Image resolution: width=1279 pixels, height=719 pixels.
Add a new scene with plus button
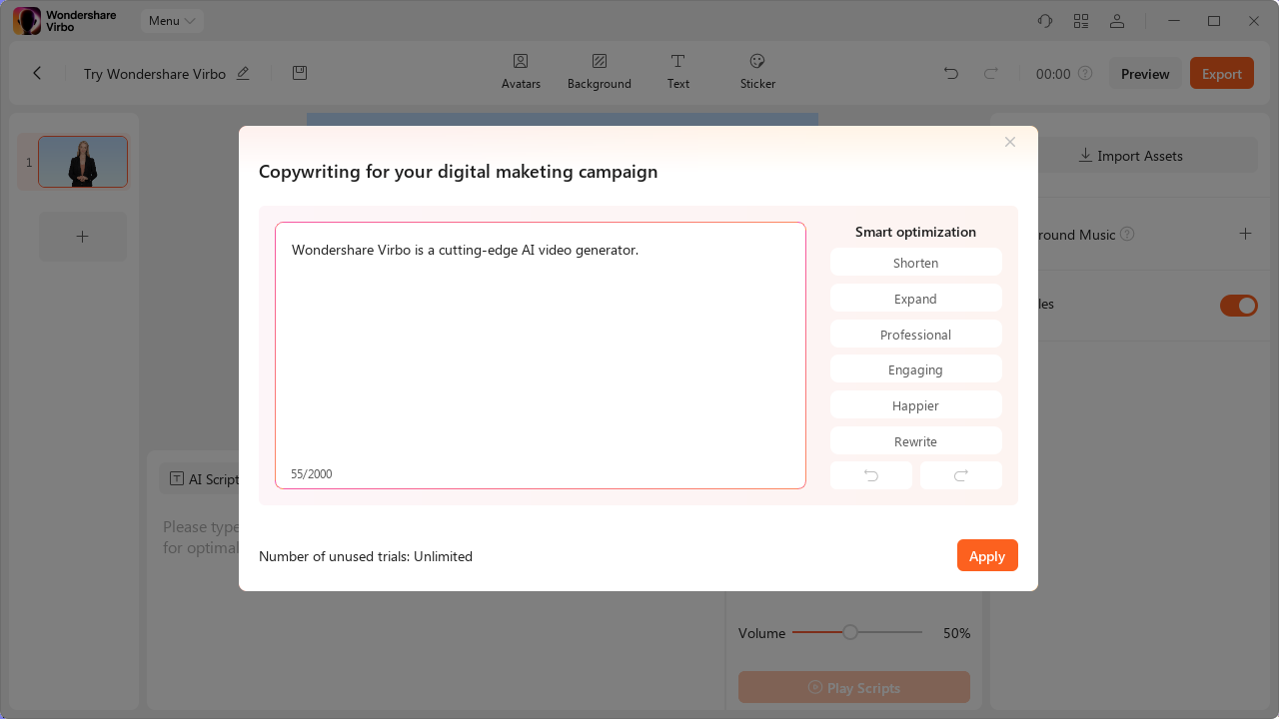pos(83,237)
